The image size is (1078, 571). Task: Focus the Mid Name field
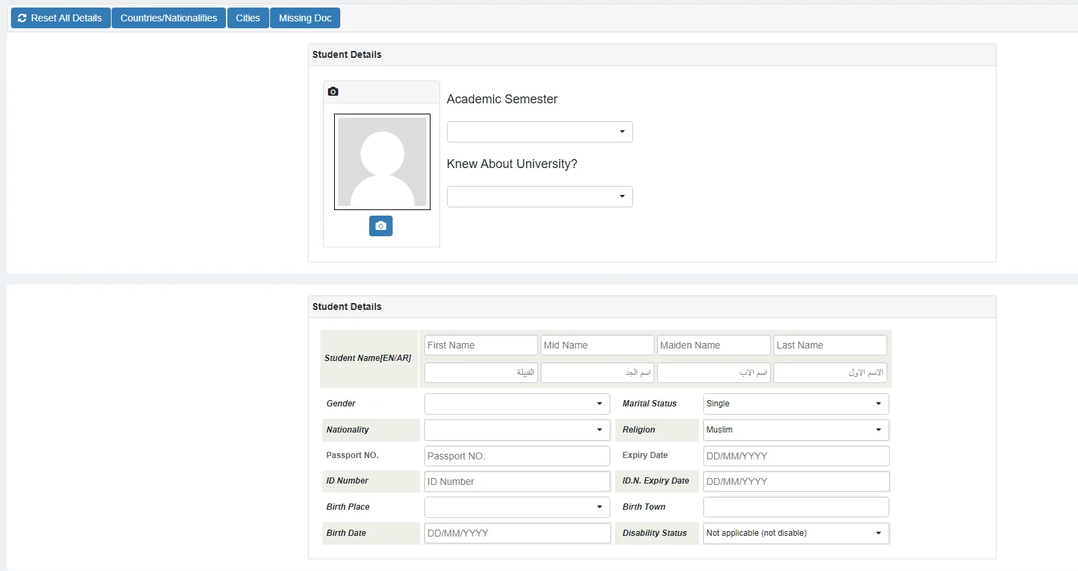coord(597,345)
